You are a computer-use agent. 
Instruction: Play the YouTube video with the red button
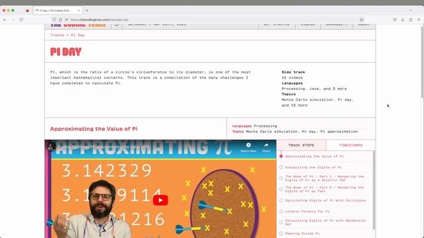(160, 200)
